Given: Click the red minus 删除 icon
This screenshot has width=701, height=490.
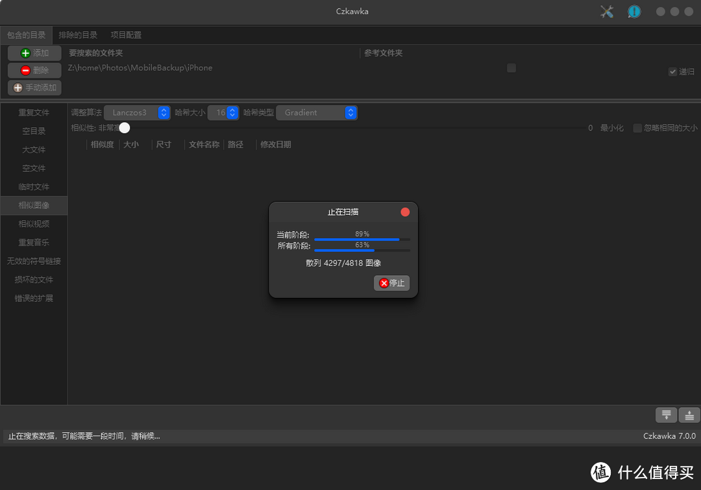Looking at the screenshot, I should click(26, 70).
